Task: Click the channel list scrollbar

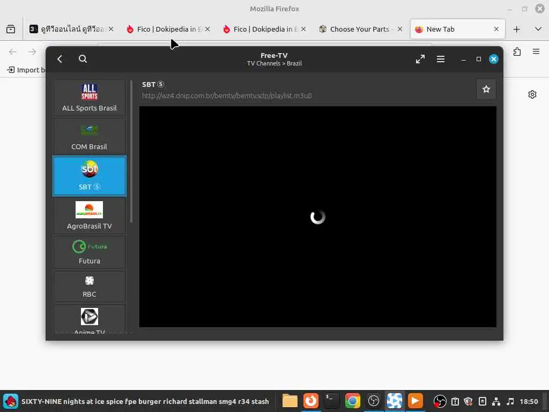Action: click(131, 151)
